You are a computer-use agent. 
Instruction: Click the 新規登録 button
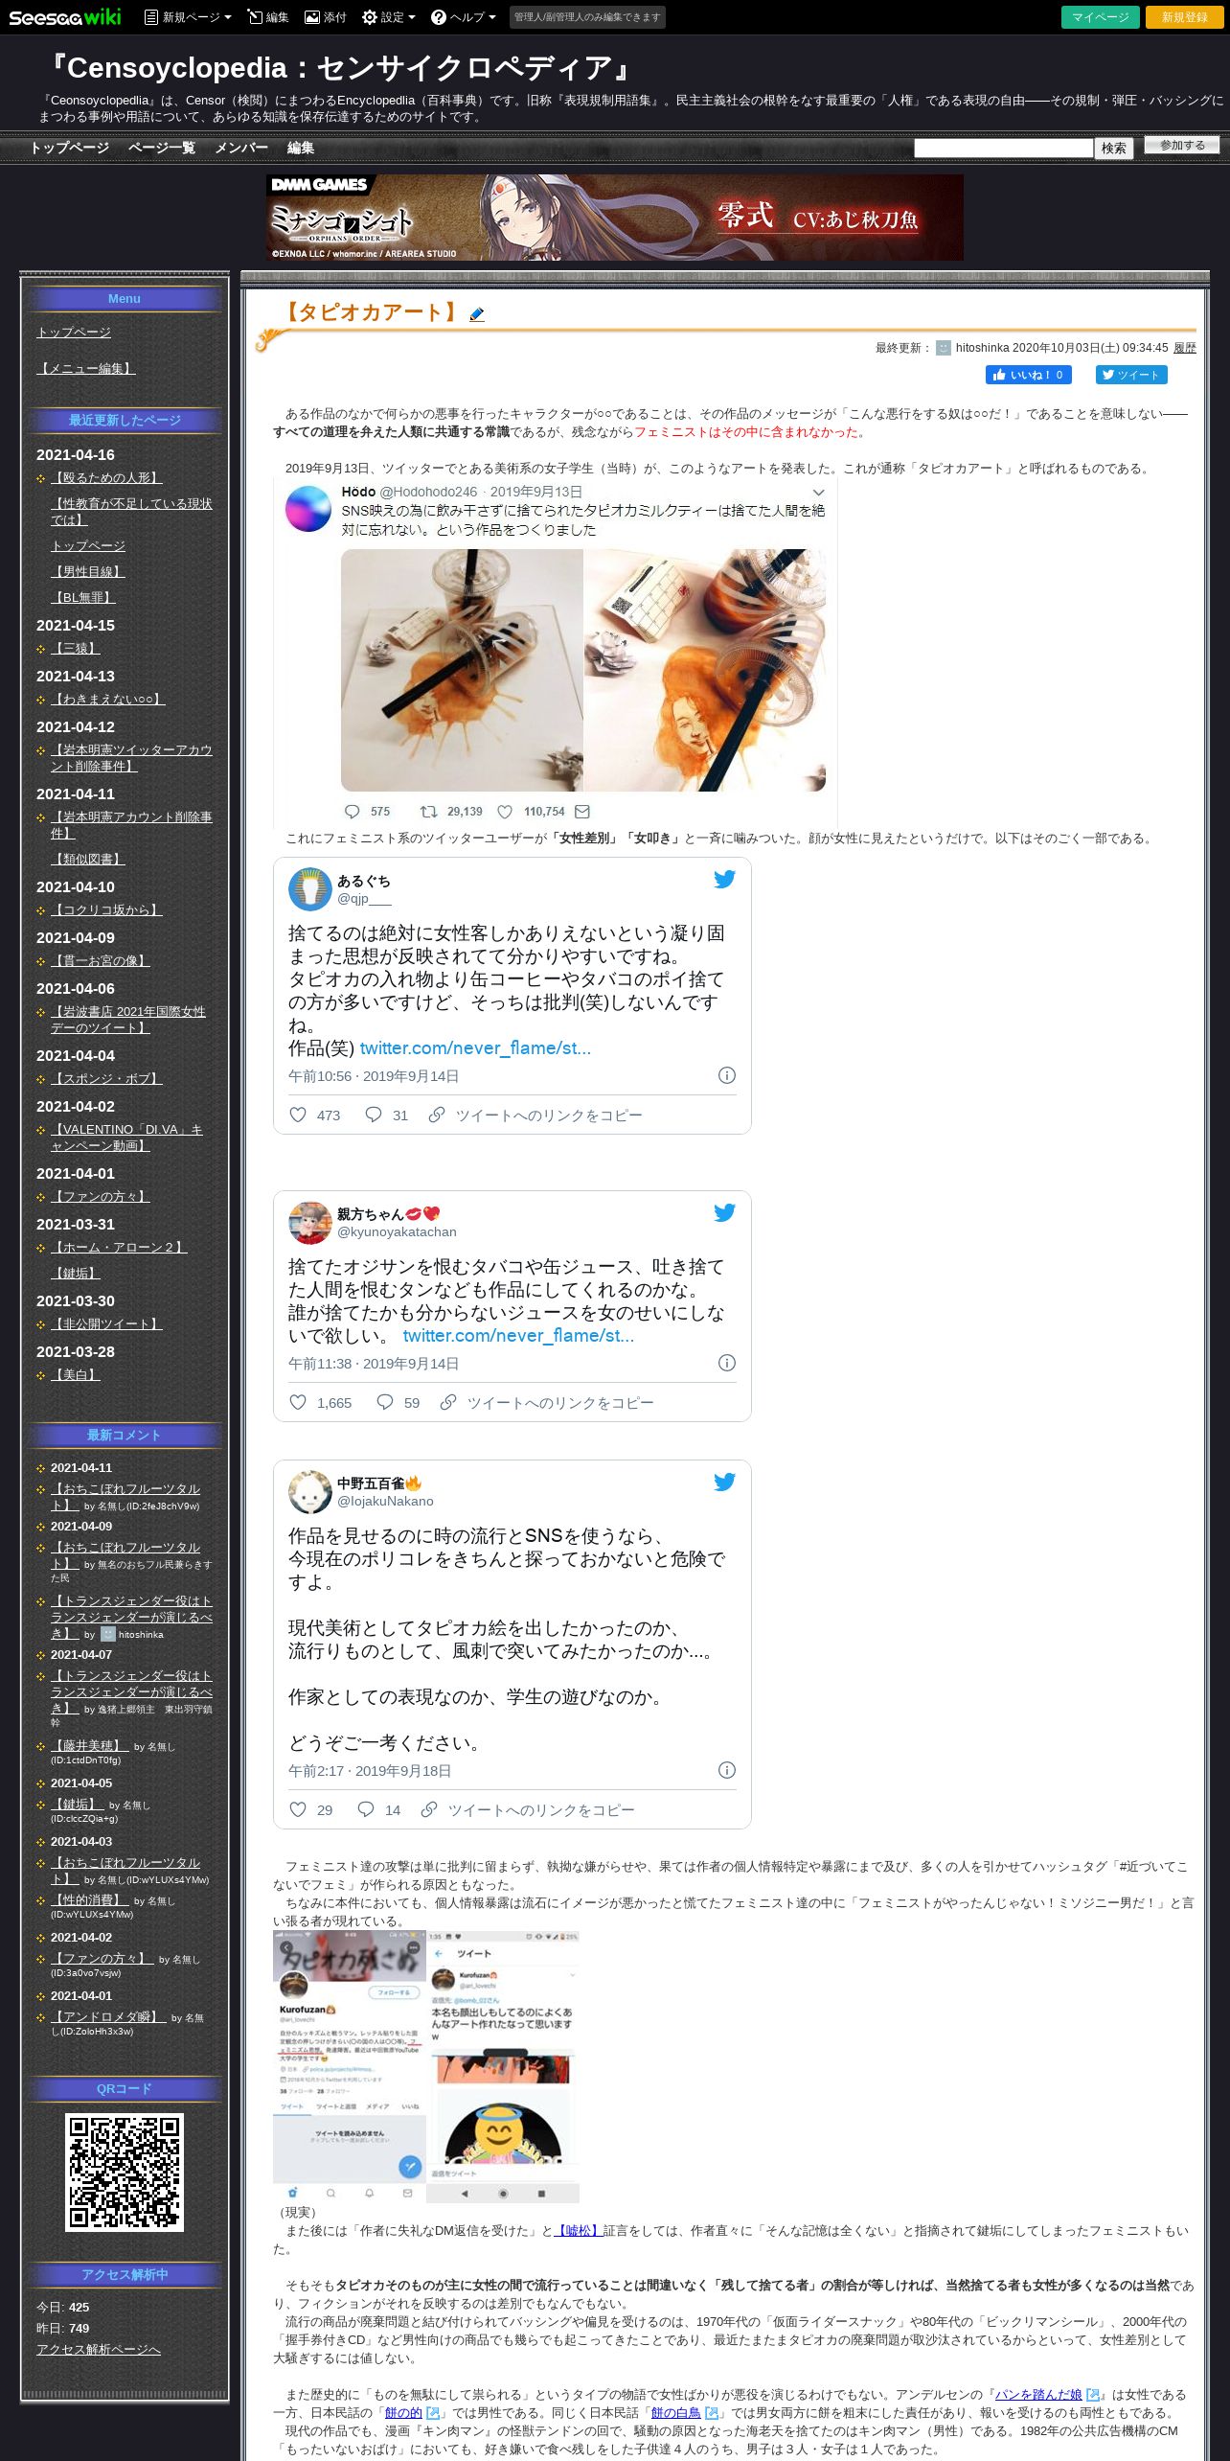[1184, 17]
